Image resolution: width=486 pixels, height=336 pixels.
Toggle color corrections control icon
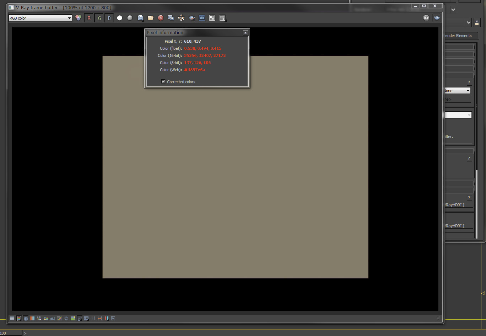coord(19,318)
